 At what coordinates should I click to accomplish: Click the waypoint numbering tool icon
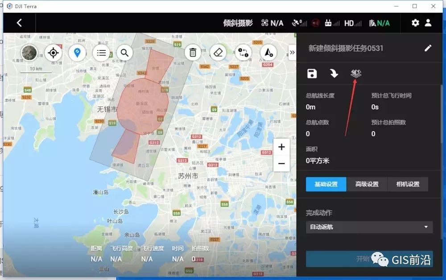[x=243, y=53]
